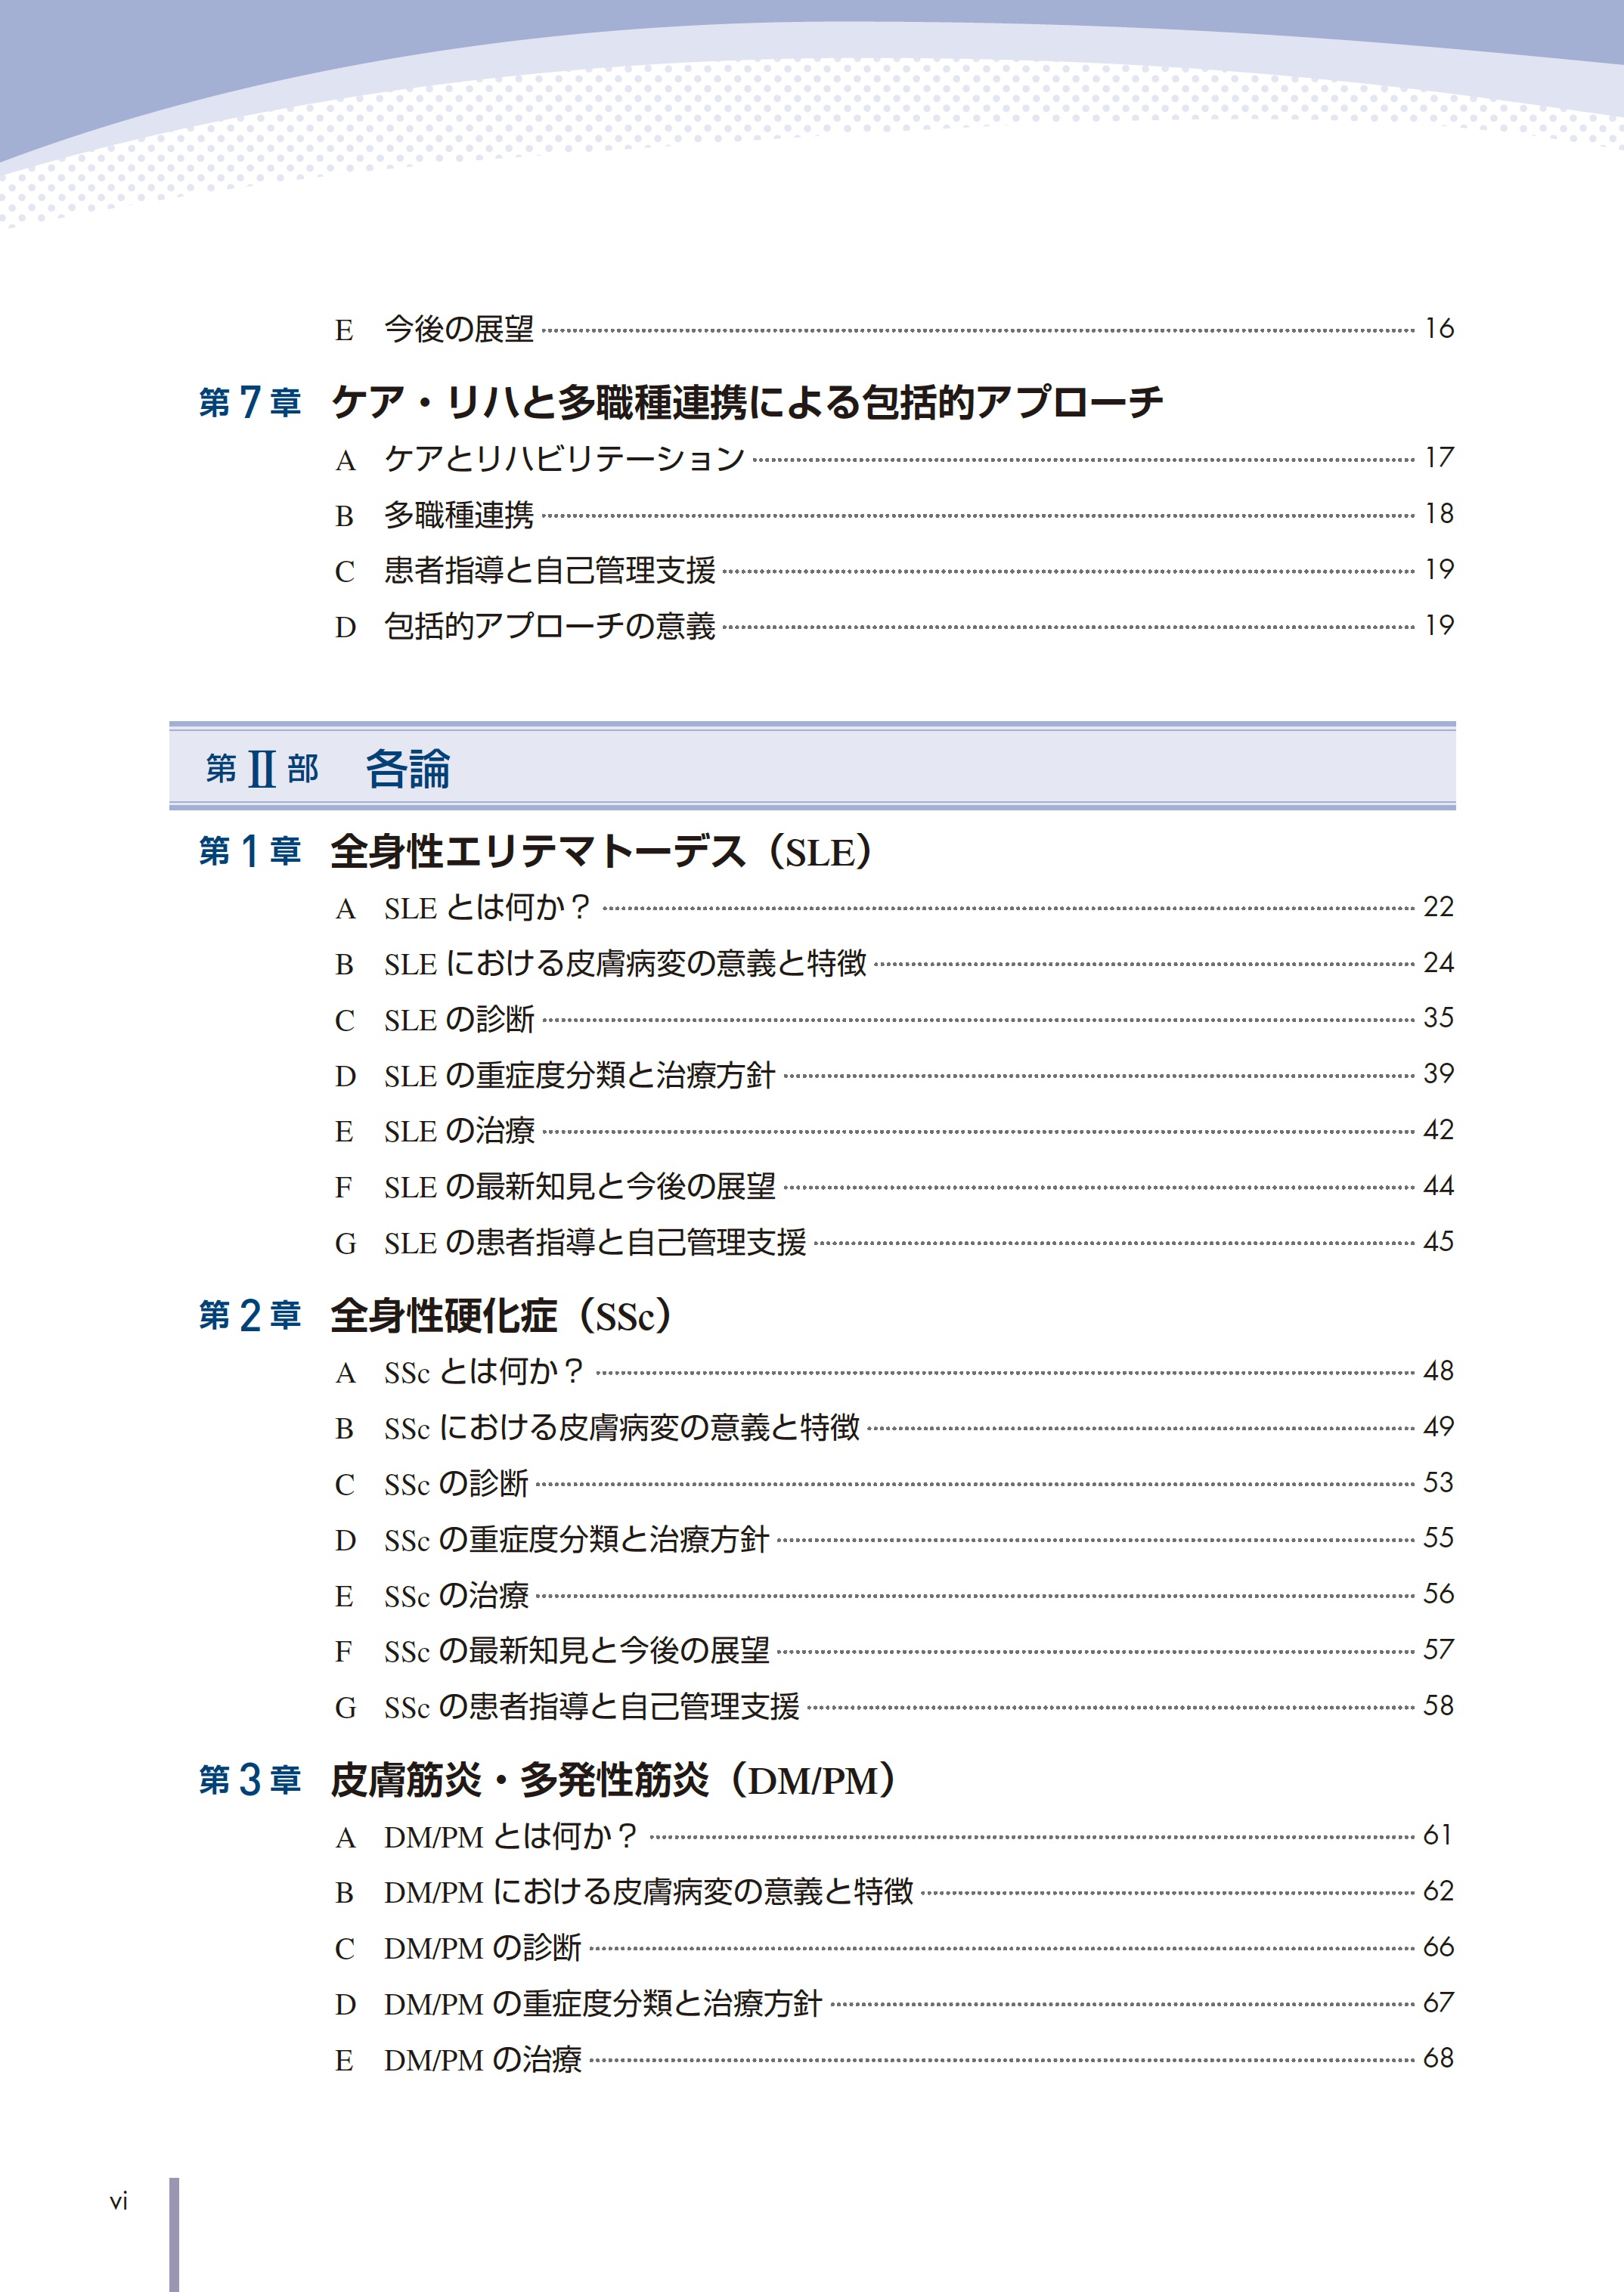Open SSc の患者指導と自己管理支援 entry
Viewport: 1624px width, 2292px height.
coord(591,1706)
